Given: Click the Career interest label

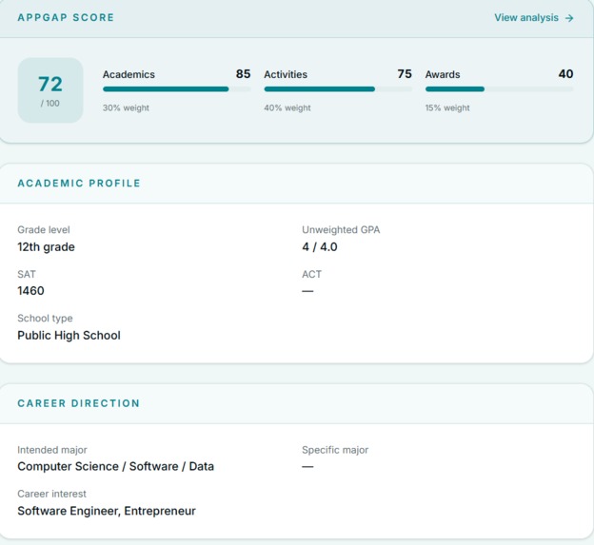Looking at the screenshot, I should pos(52,494).
